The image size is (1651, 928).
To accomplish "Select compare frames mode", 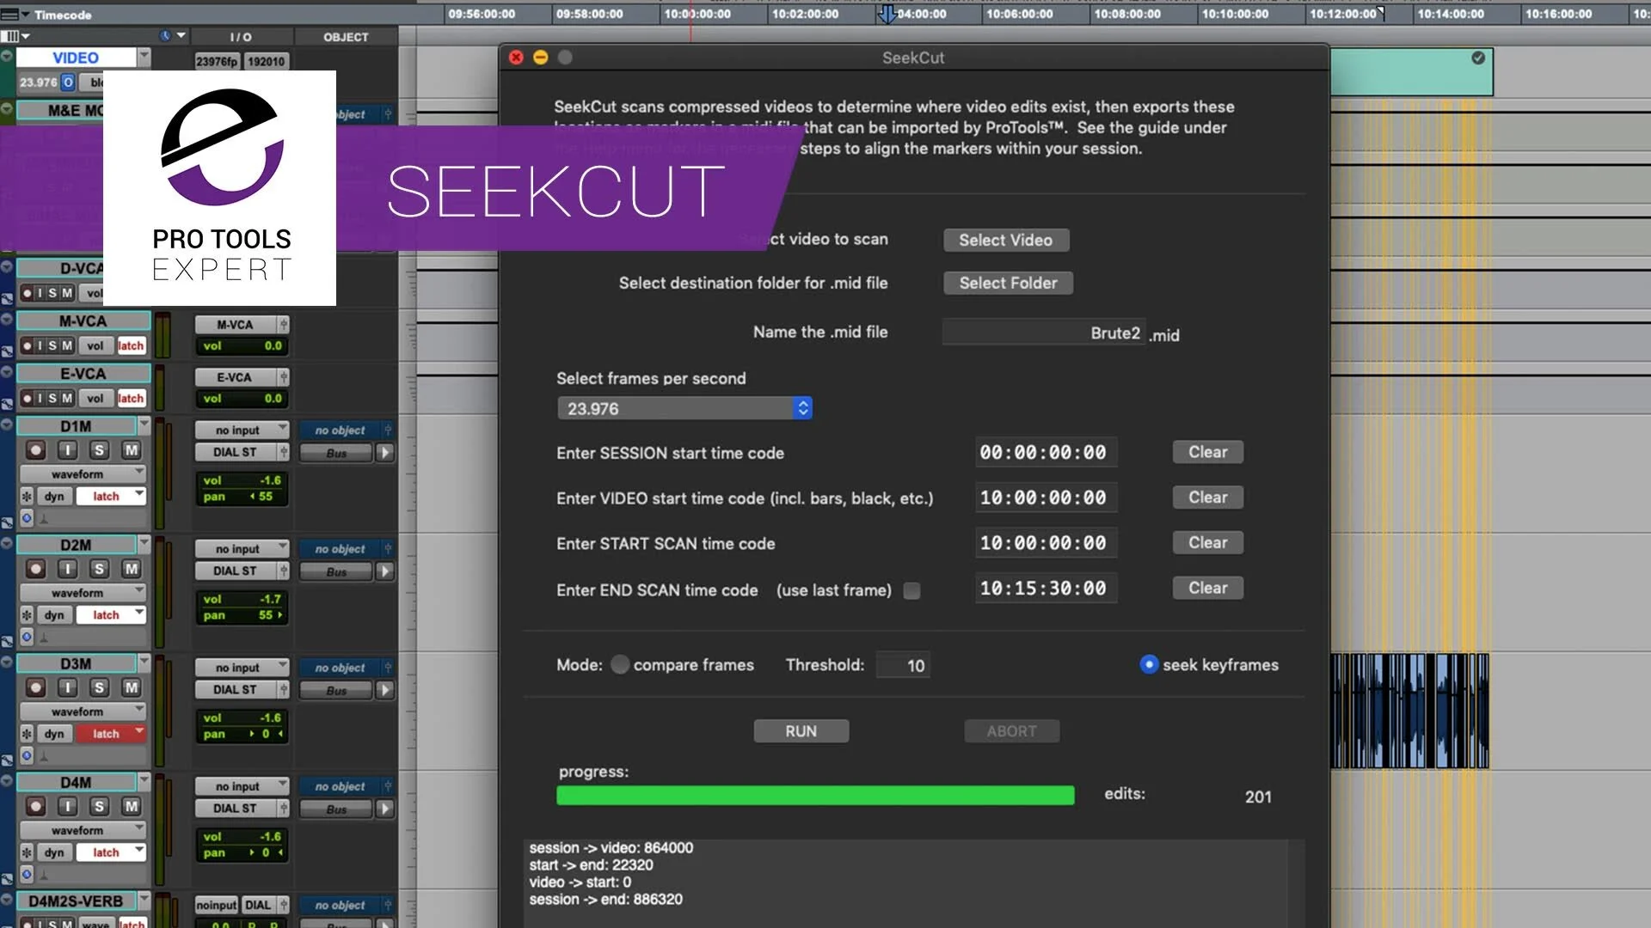I will (620, 664).
